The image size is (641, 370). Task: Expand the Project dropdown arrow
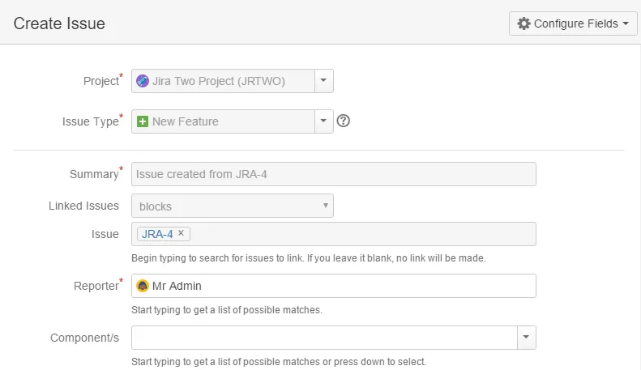pyautogui.click(x=324, y=81)
